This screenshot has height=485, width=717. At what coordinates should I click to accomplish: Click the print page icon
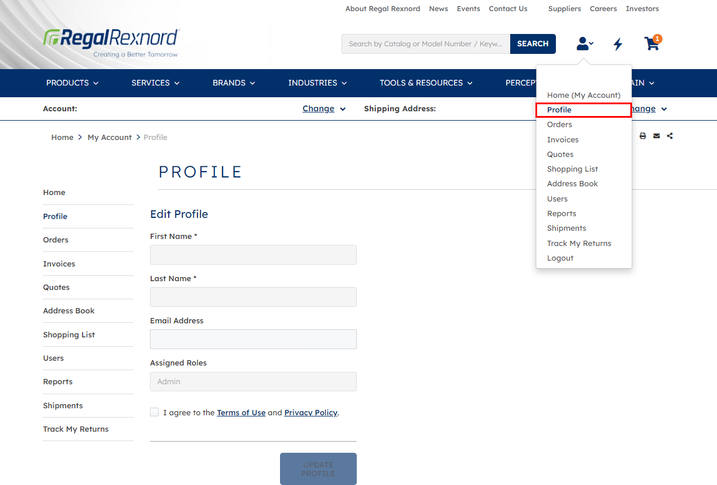[x=643, y=136]
